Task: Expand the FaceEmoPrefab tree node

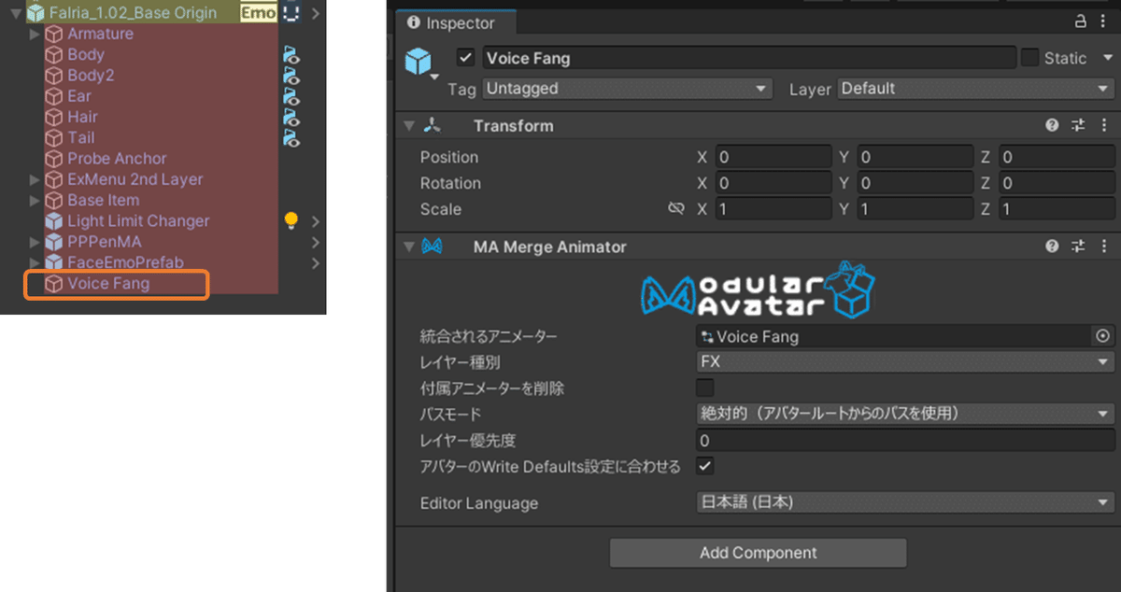Action: (x=35, y=262)
